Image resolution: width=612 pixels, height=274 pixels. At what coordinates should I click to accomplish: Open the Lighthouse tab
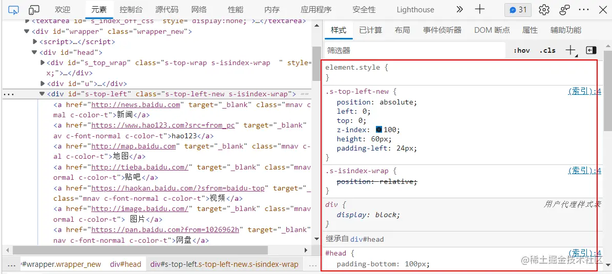(x=415, y=10)
